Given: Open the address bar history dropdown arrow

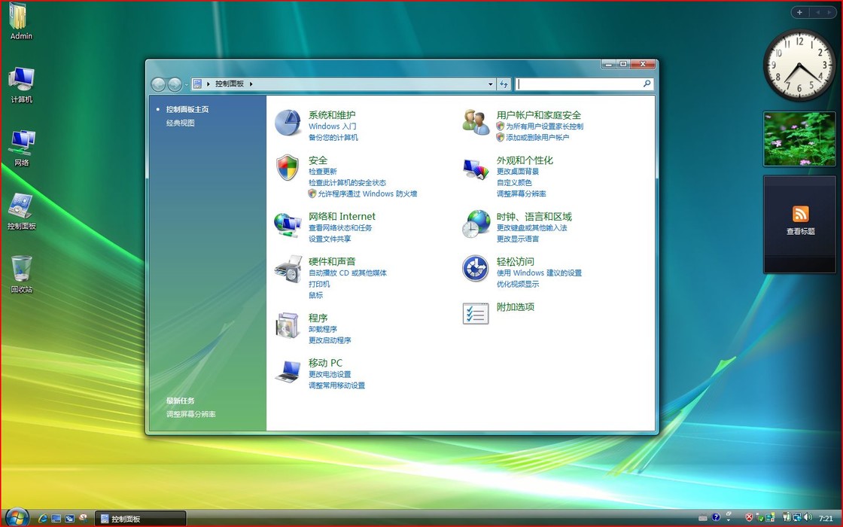Looking at the screenshot, I should click(x=490, y=84).
